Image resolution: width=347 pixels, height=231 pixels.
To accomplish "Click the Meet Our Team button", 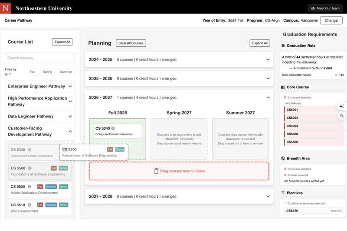I will (325, 8).
